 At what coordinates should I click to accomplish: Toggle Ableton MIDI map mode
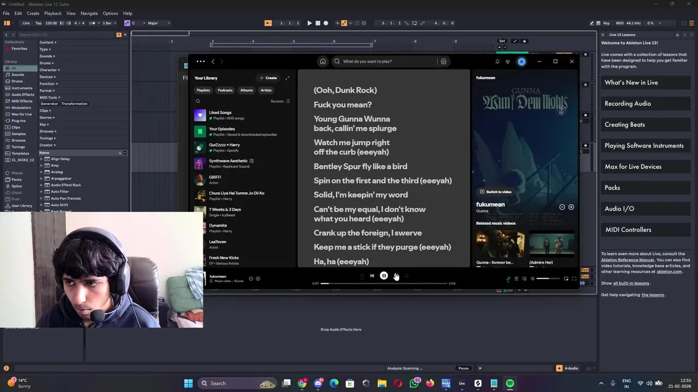pyautogui.click(x=620, y=23)
